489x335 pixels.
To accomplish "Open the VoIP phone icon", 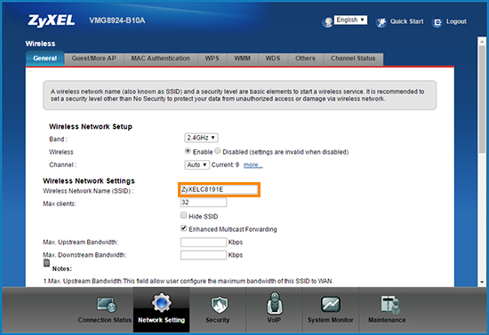I will (275, 303).
